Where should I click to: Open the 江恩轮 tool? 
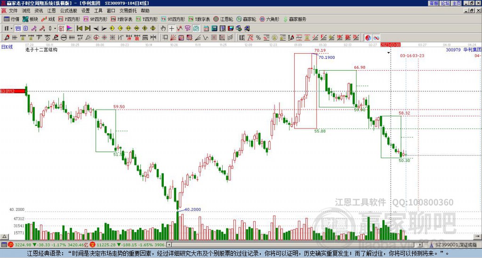tap(224, 19)
